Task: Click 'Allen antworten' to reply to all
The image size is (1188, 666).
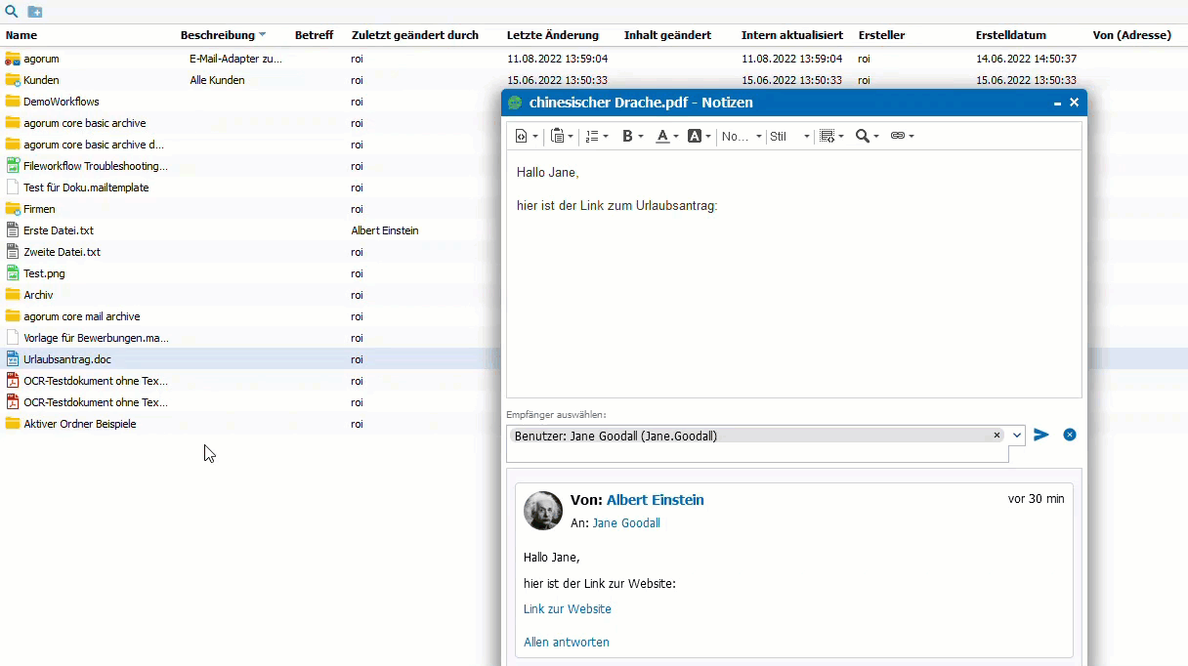Action: click(x=567, y=643)
